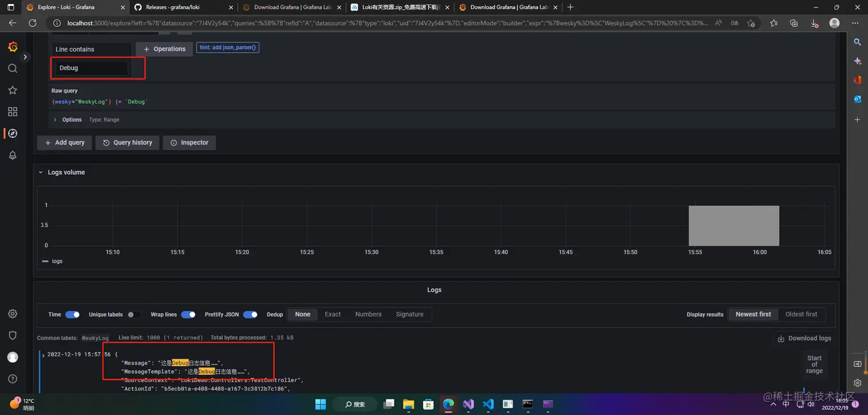Select Dedup option None
868x415 pixels.
click(303, 315)
